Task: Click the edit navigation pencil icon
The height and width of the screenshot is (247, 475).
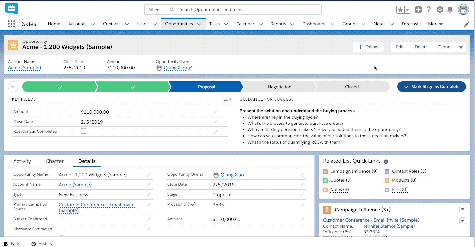Action: pos(467,24)
